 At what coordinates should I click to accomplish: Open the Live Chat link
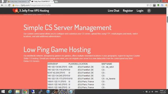(113, 11)
